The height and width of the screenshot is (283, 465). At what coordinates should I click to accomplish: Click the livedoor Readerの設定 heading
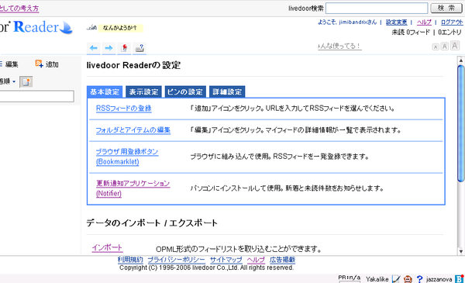(133, 65)
